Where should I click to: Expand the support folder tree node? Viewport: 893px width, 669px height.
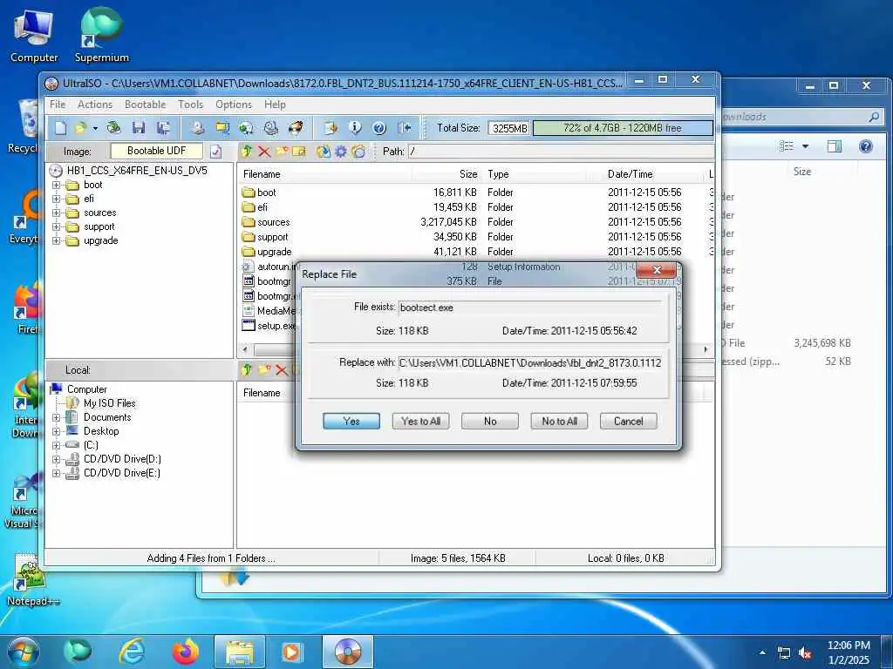[x=56, y=226]
